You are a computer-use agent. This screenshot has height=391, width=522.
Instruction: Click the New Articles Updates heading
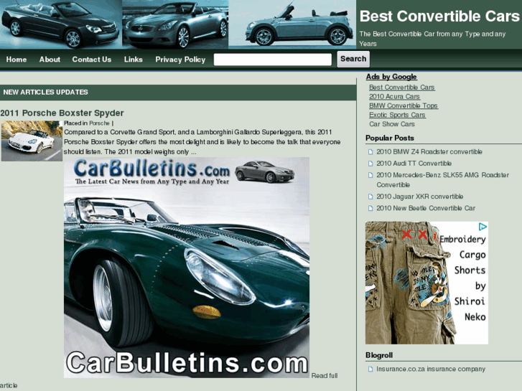point(46,92)
